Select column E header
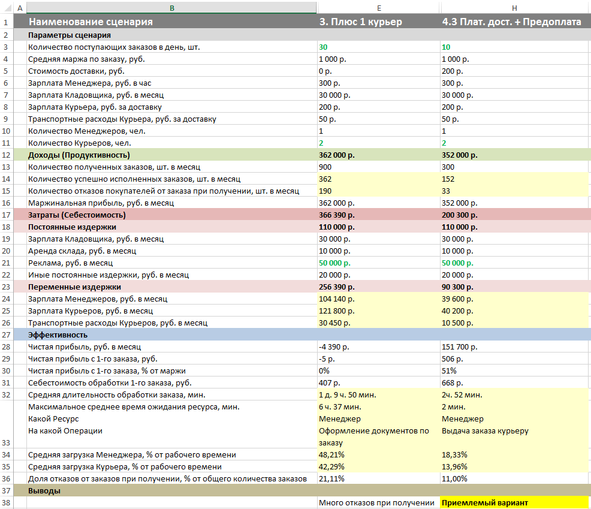This screenshot has height=509, width=591. (x=379, y=8)
